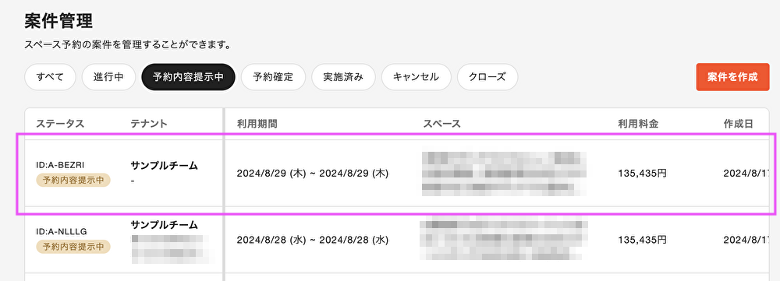Select the すべて filter tab
780x281 pixels.
point(50,77)
